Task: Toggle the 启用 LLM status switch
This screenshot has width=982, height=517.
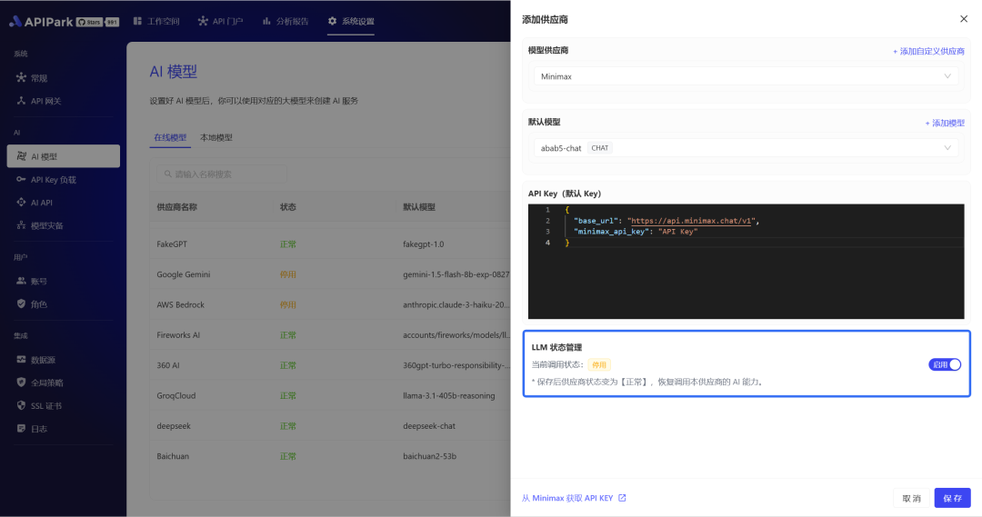Action: click(945, 364)
